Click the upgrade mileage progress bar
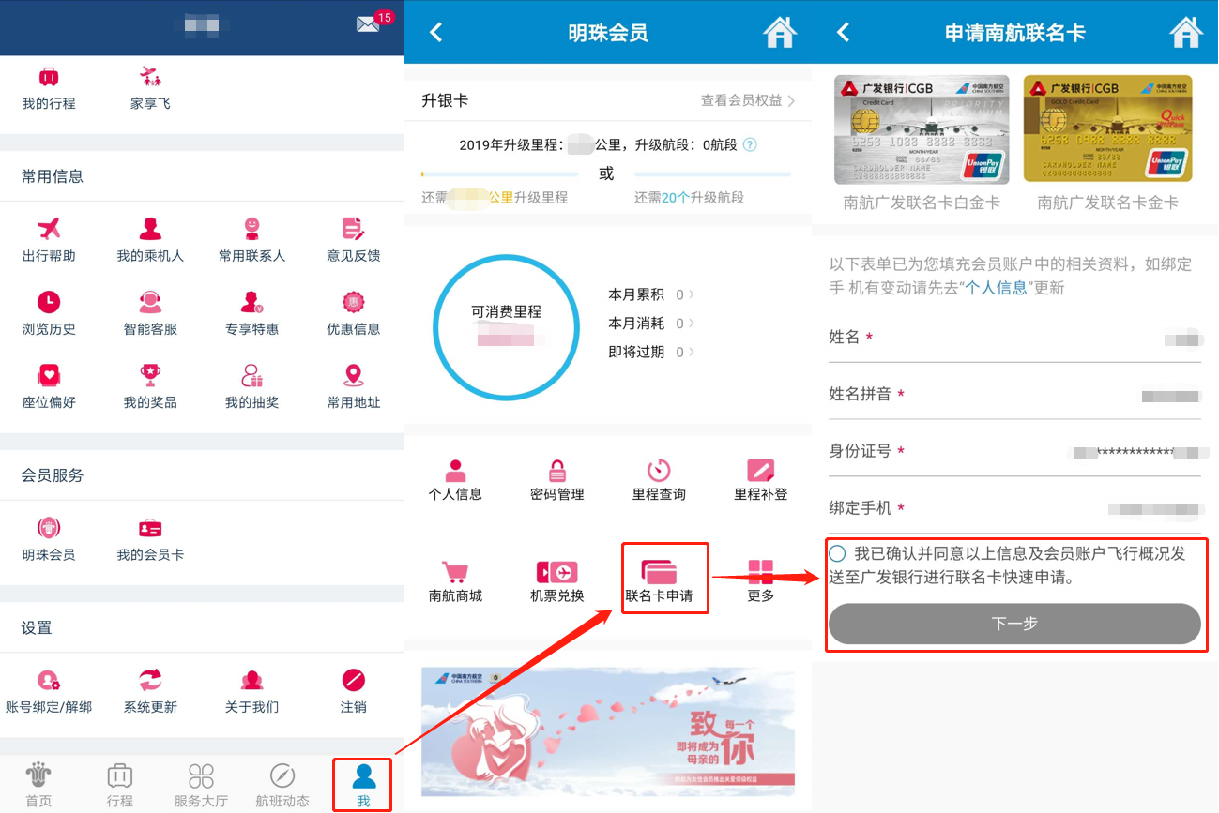The width and height of the screenshot is (1219, 813). tap(502, 173)
